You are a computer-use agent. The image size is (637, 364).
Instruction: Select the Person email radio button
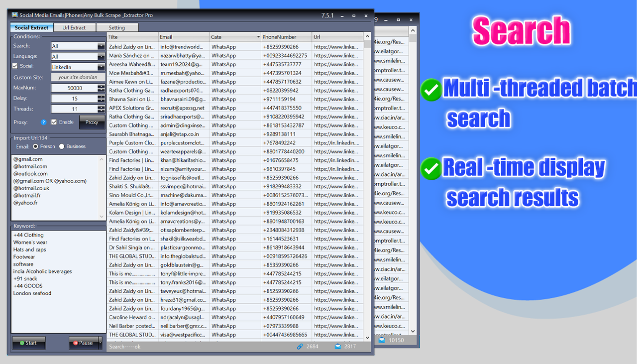click(x=35, y=146)
